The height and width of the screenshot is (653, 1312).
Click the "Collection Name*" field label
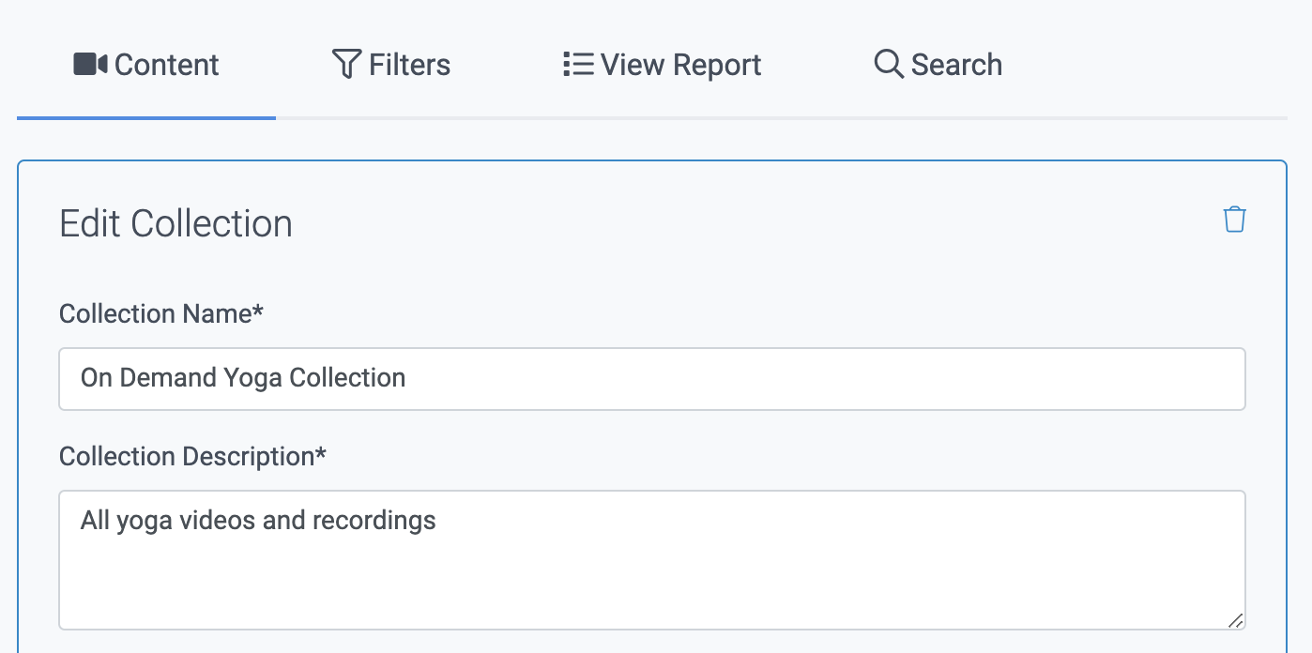point(161,313)
